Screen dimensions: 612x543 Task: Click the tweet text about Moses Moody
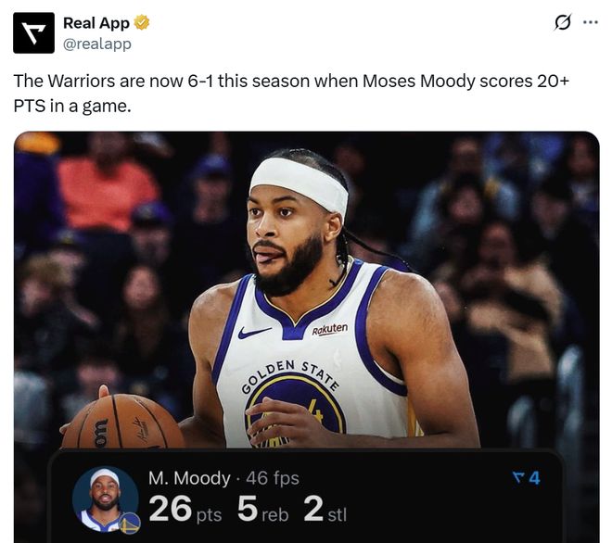291,94
